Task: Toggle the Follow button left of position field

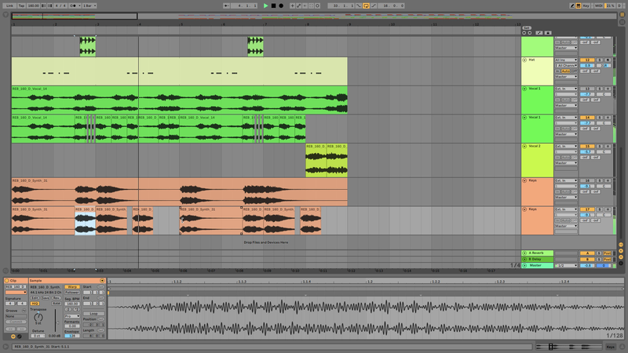Action: pyautogui.click(x=227, y=5)
